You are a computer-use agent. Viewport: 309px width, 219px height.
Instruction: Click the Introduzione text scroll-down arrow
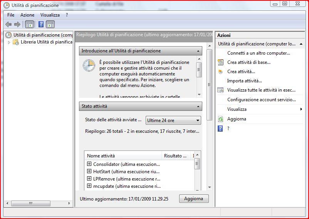(199, 95)
